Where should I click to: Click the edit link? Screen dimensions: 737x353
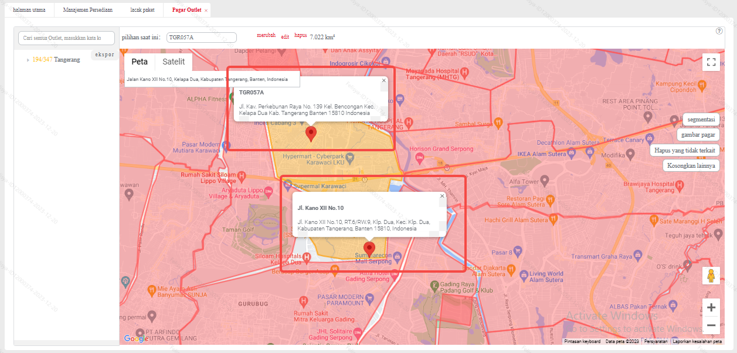(x=285, y=36)
